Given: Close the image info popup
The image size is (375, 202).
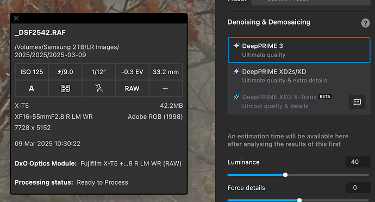Looking at the screenshot, I should tap(16, 19).
